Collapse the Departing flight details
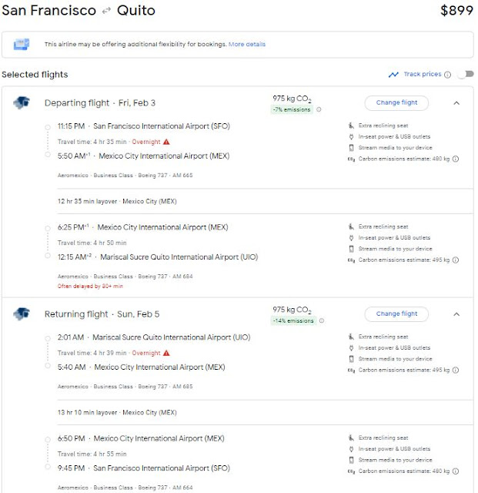Screen dimensions: 478x493 coord(455,102)
